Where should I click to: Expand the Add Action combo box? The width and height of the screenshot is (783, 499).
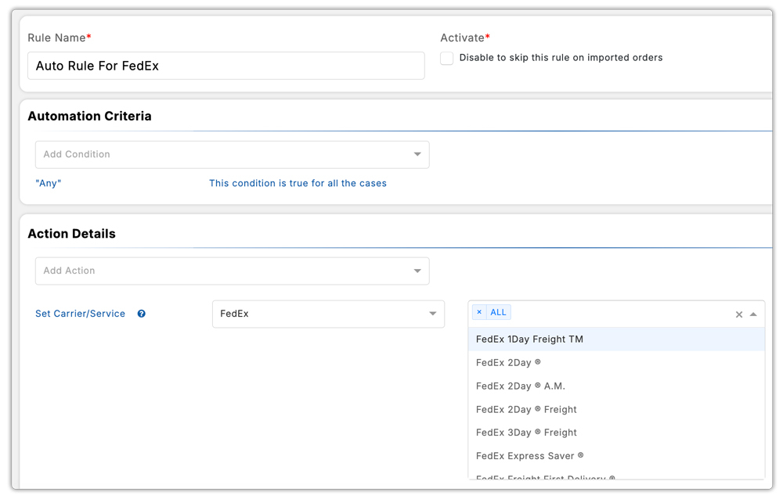(x=232, y=271)
